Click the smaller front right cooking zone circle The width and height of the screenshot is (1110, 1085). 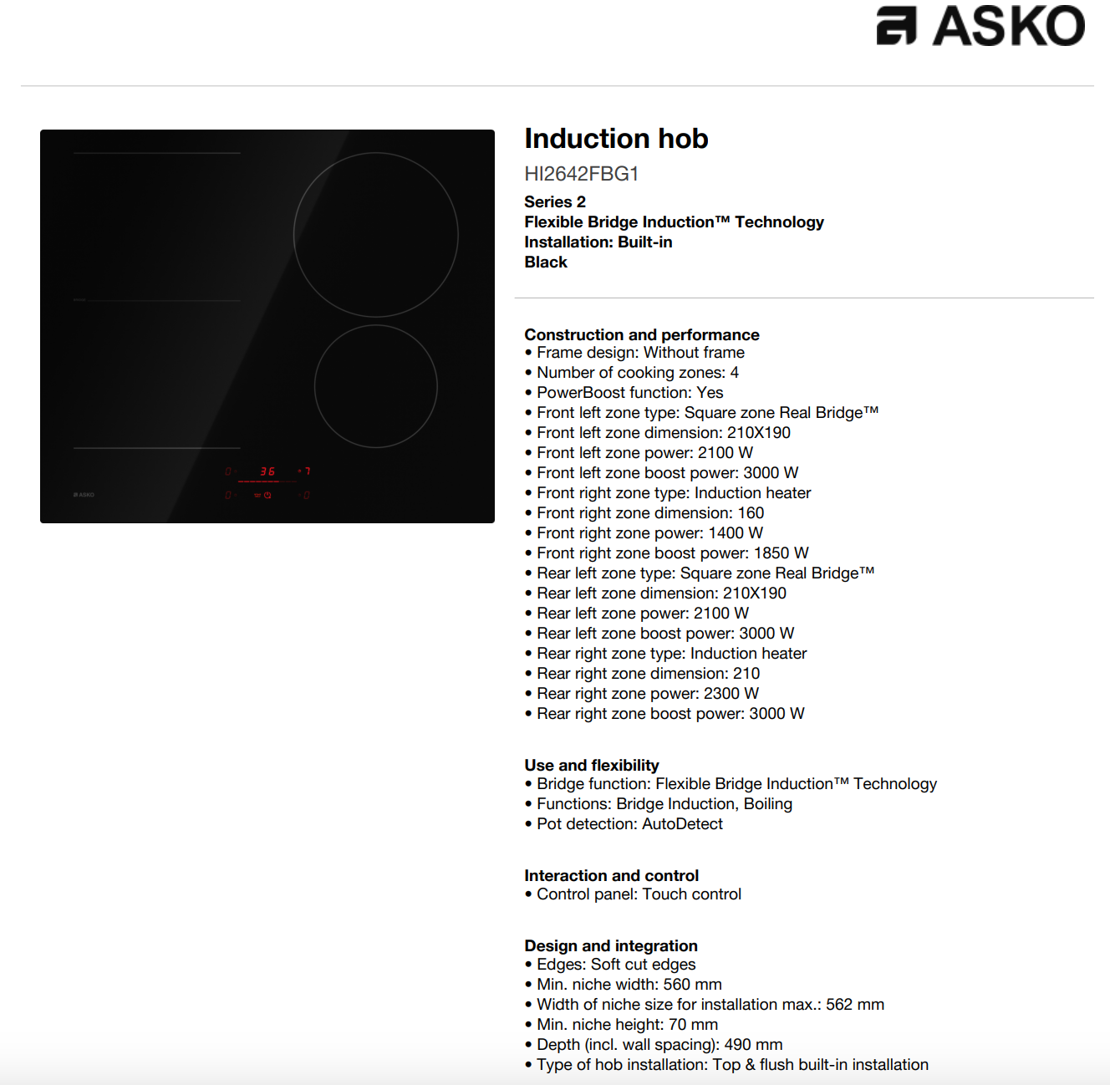(376, 386)
